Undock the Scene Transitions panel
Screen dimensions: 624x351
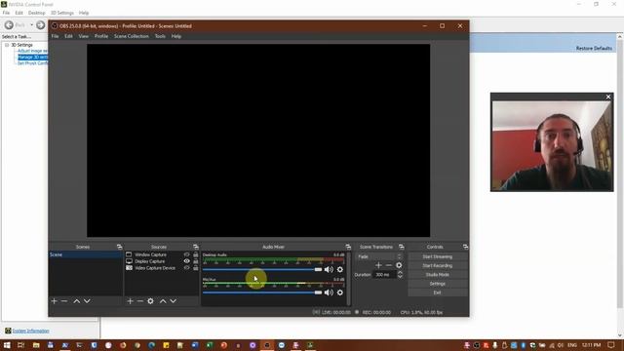click(x=401, y=247)
